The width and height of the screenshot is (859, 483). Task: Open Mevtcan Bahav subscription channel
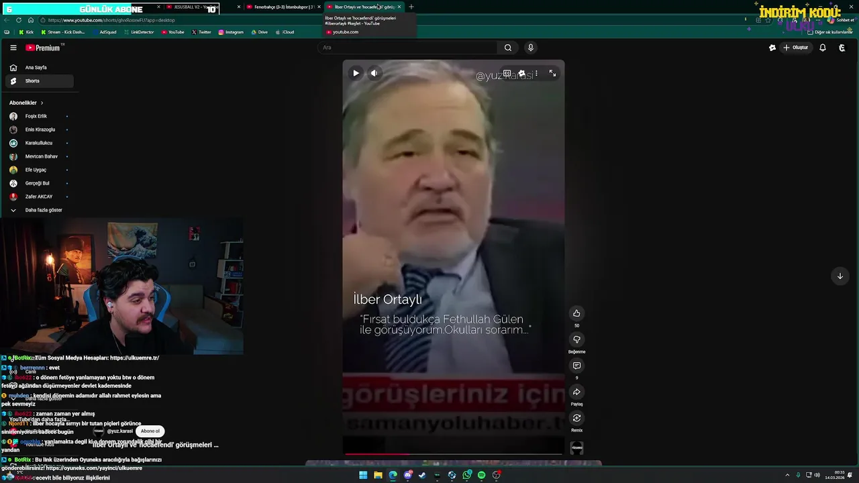coord(40,156)
